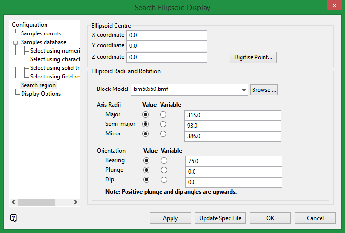Select Value radio for Semi-major axis
The width and height of the screenshot is (345, 233).
[x=146, y=124]
